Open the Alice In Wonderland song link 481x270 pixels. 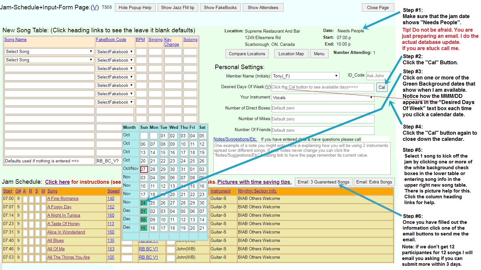click(66, 232)
